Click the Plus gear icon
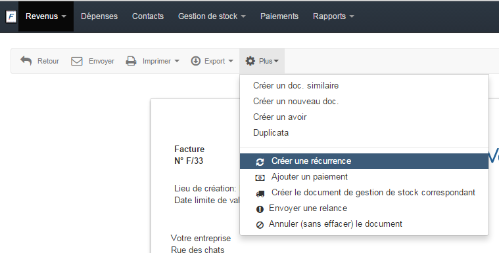This screenshot has height=253, width=499. tap(250, 61)
